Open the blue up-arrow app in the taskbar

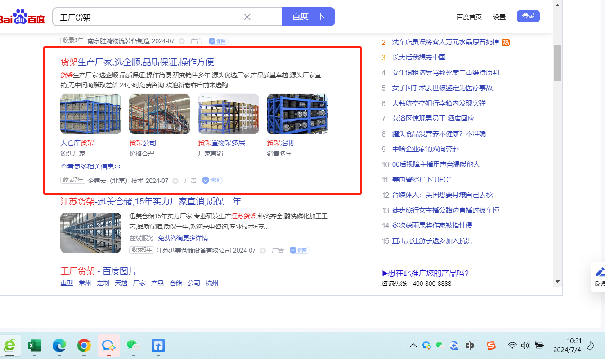(x=158, y=346)
